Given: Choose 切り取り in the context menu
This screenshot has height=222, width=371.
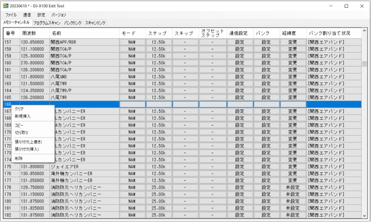Looking at the screenshot, I should [x=33, y=133].
